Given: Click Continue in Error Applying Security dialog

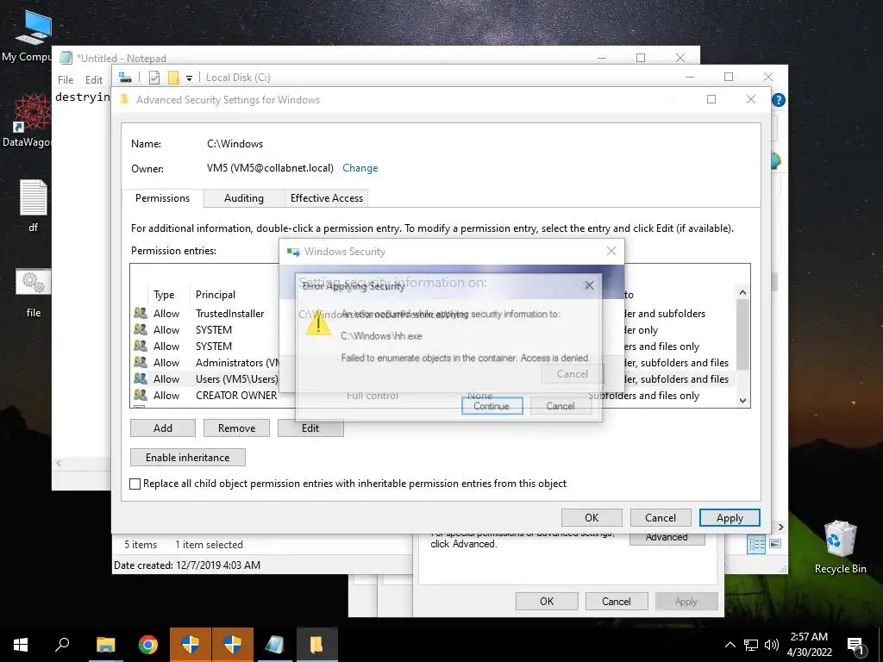Looking at the screenshot, I should coord(492,406).
